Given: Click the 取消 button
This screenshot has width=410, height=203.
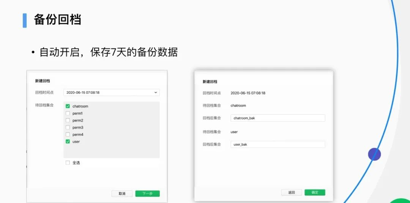Looking at the screenshot, I should click(x=122, y=194).
